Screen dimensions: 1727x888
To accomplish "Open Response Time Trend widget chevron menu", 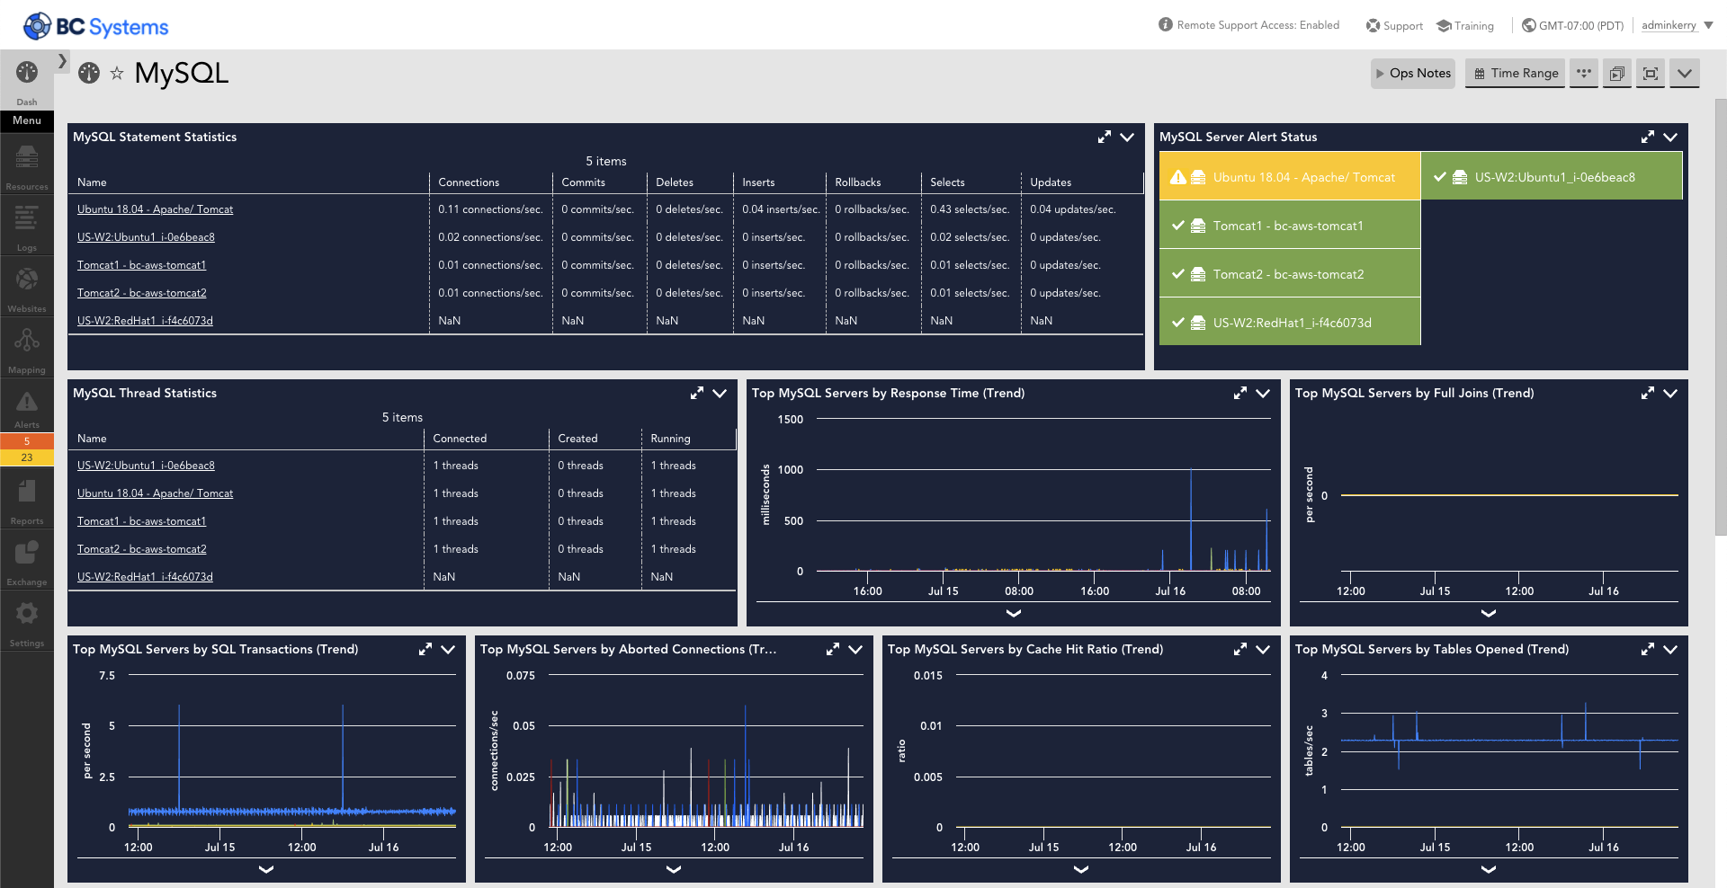I will [1263, 393].
